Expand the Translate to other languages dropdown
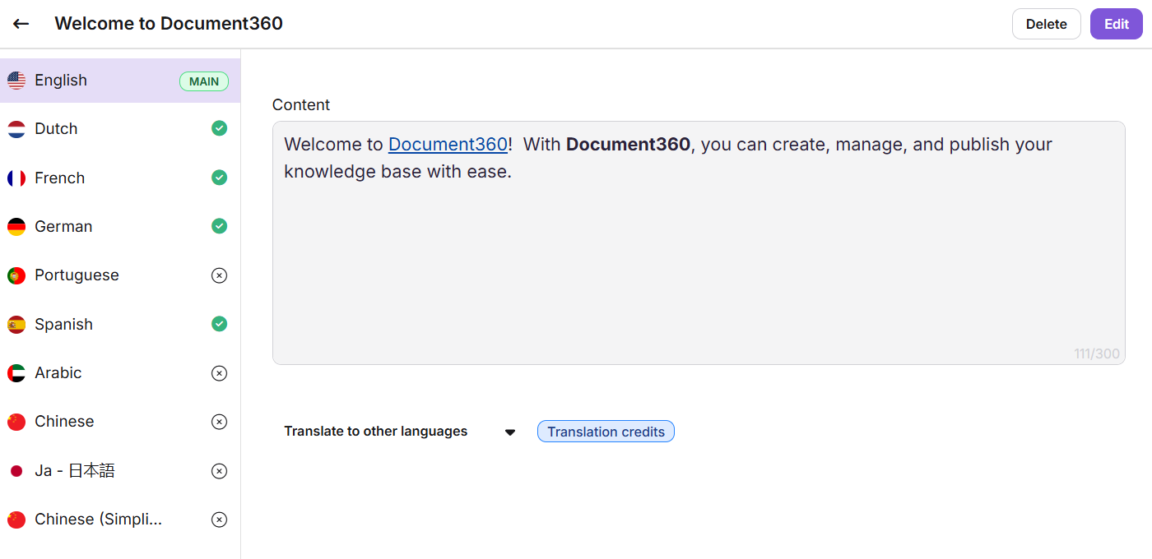This screenshot has height=559, width=1152. tap(510, 431)
